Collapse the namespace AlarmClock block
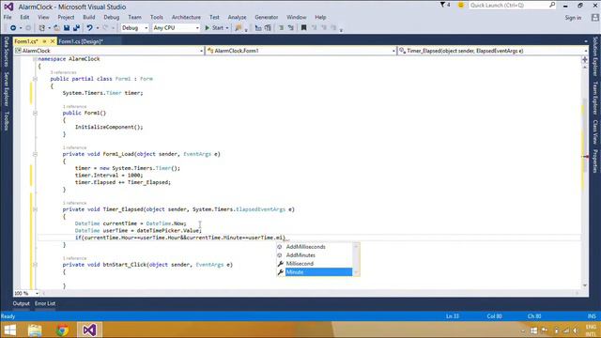 point(35,59)
